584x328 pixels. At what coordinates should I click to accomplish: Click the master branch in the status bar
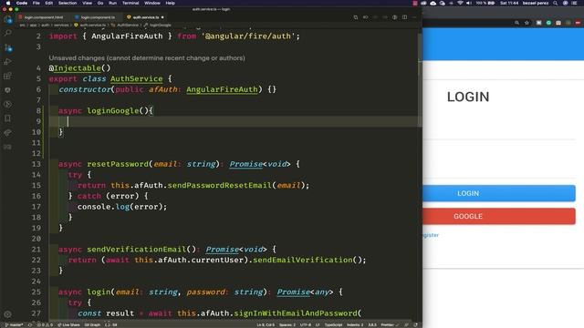15,325
